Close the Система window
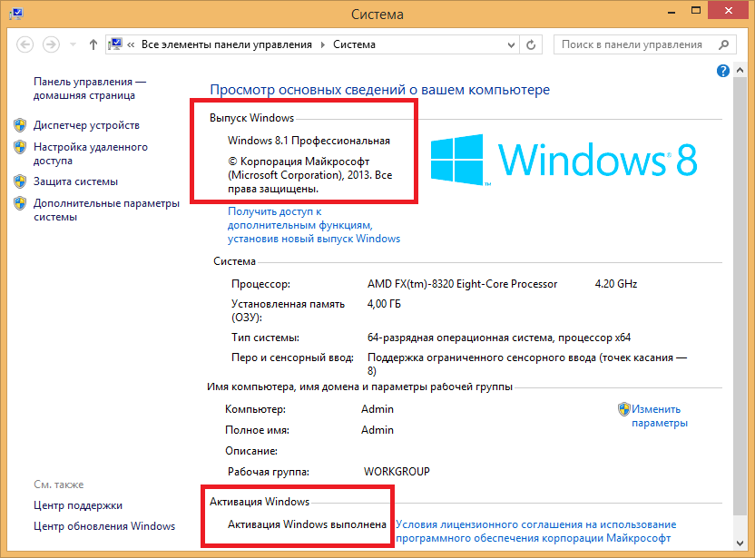 (729, 11)
